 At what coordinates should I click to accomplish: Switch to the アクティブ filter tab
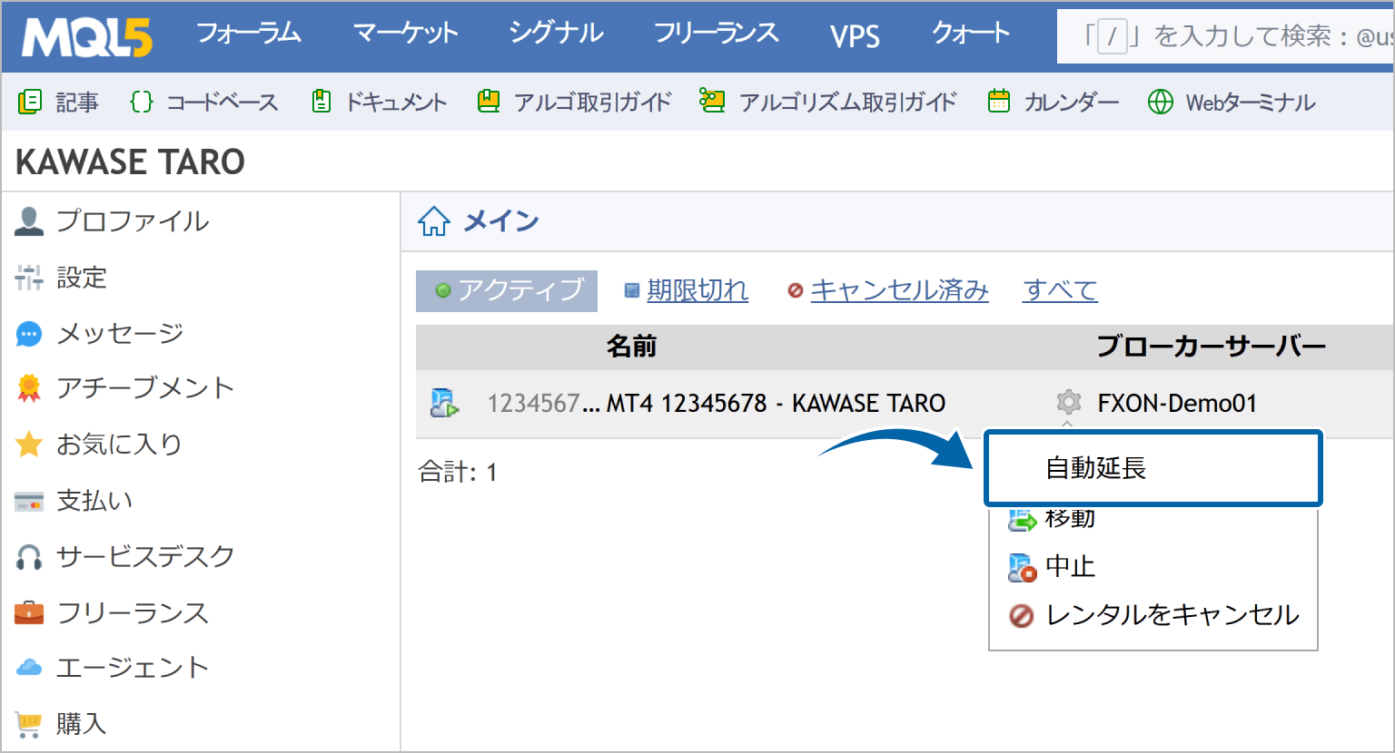point(507,290)
